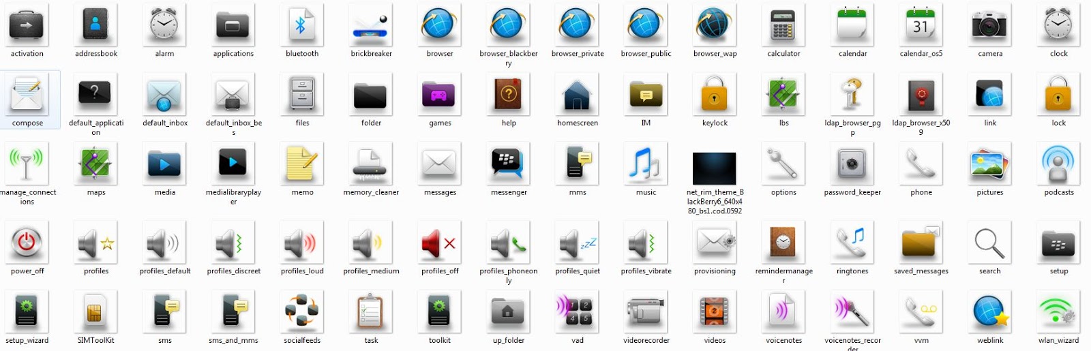Select the browser globe icon
Image resolution: width=1091 pixels, height=351 pixels.
(x=440, y=25)
